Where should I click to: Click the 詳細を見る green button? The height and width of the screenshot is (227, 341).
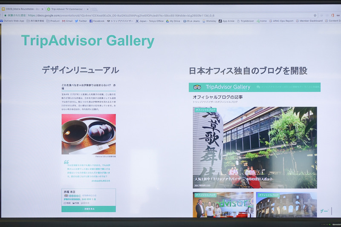[89, 209]
